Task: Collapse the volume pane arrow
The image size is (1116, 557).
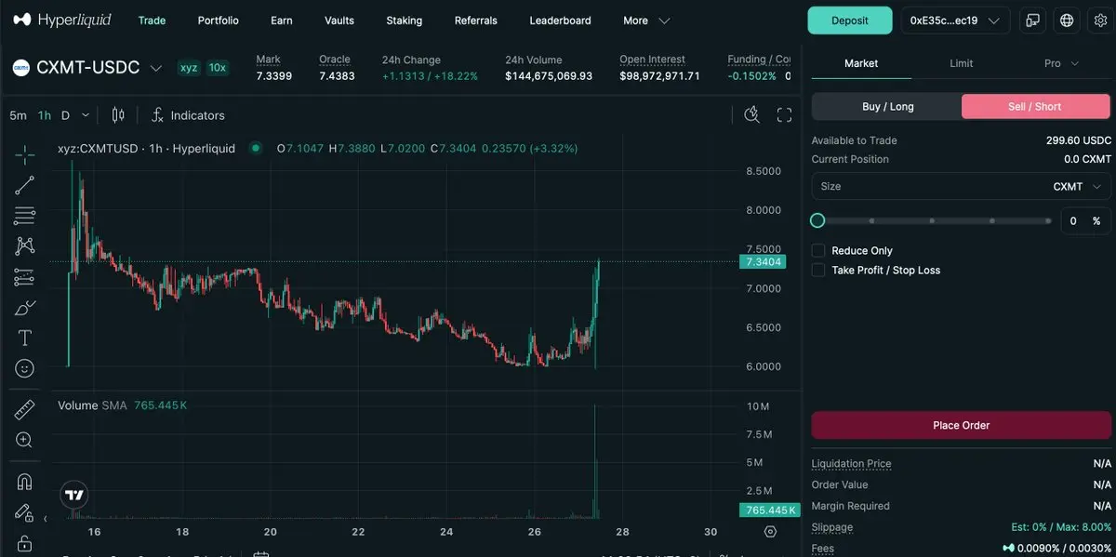Action: point(46,518)
